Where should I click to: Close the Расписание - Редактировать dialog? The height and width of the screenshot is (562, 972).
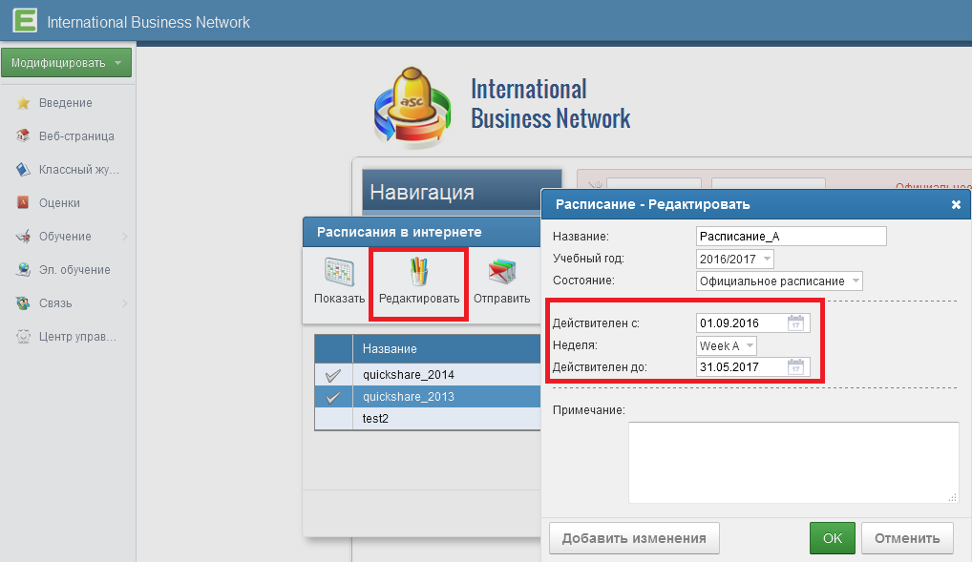pyautogui.click(x=956, y=204)
